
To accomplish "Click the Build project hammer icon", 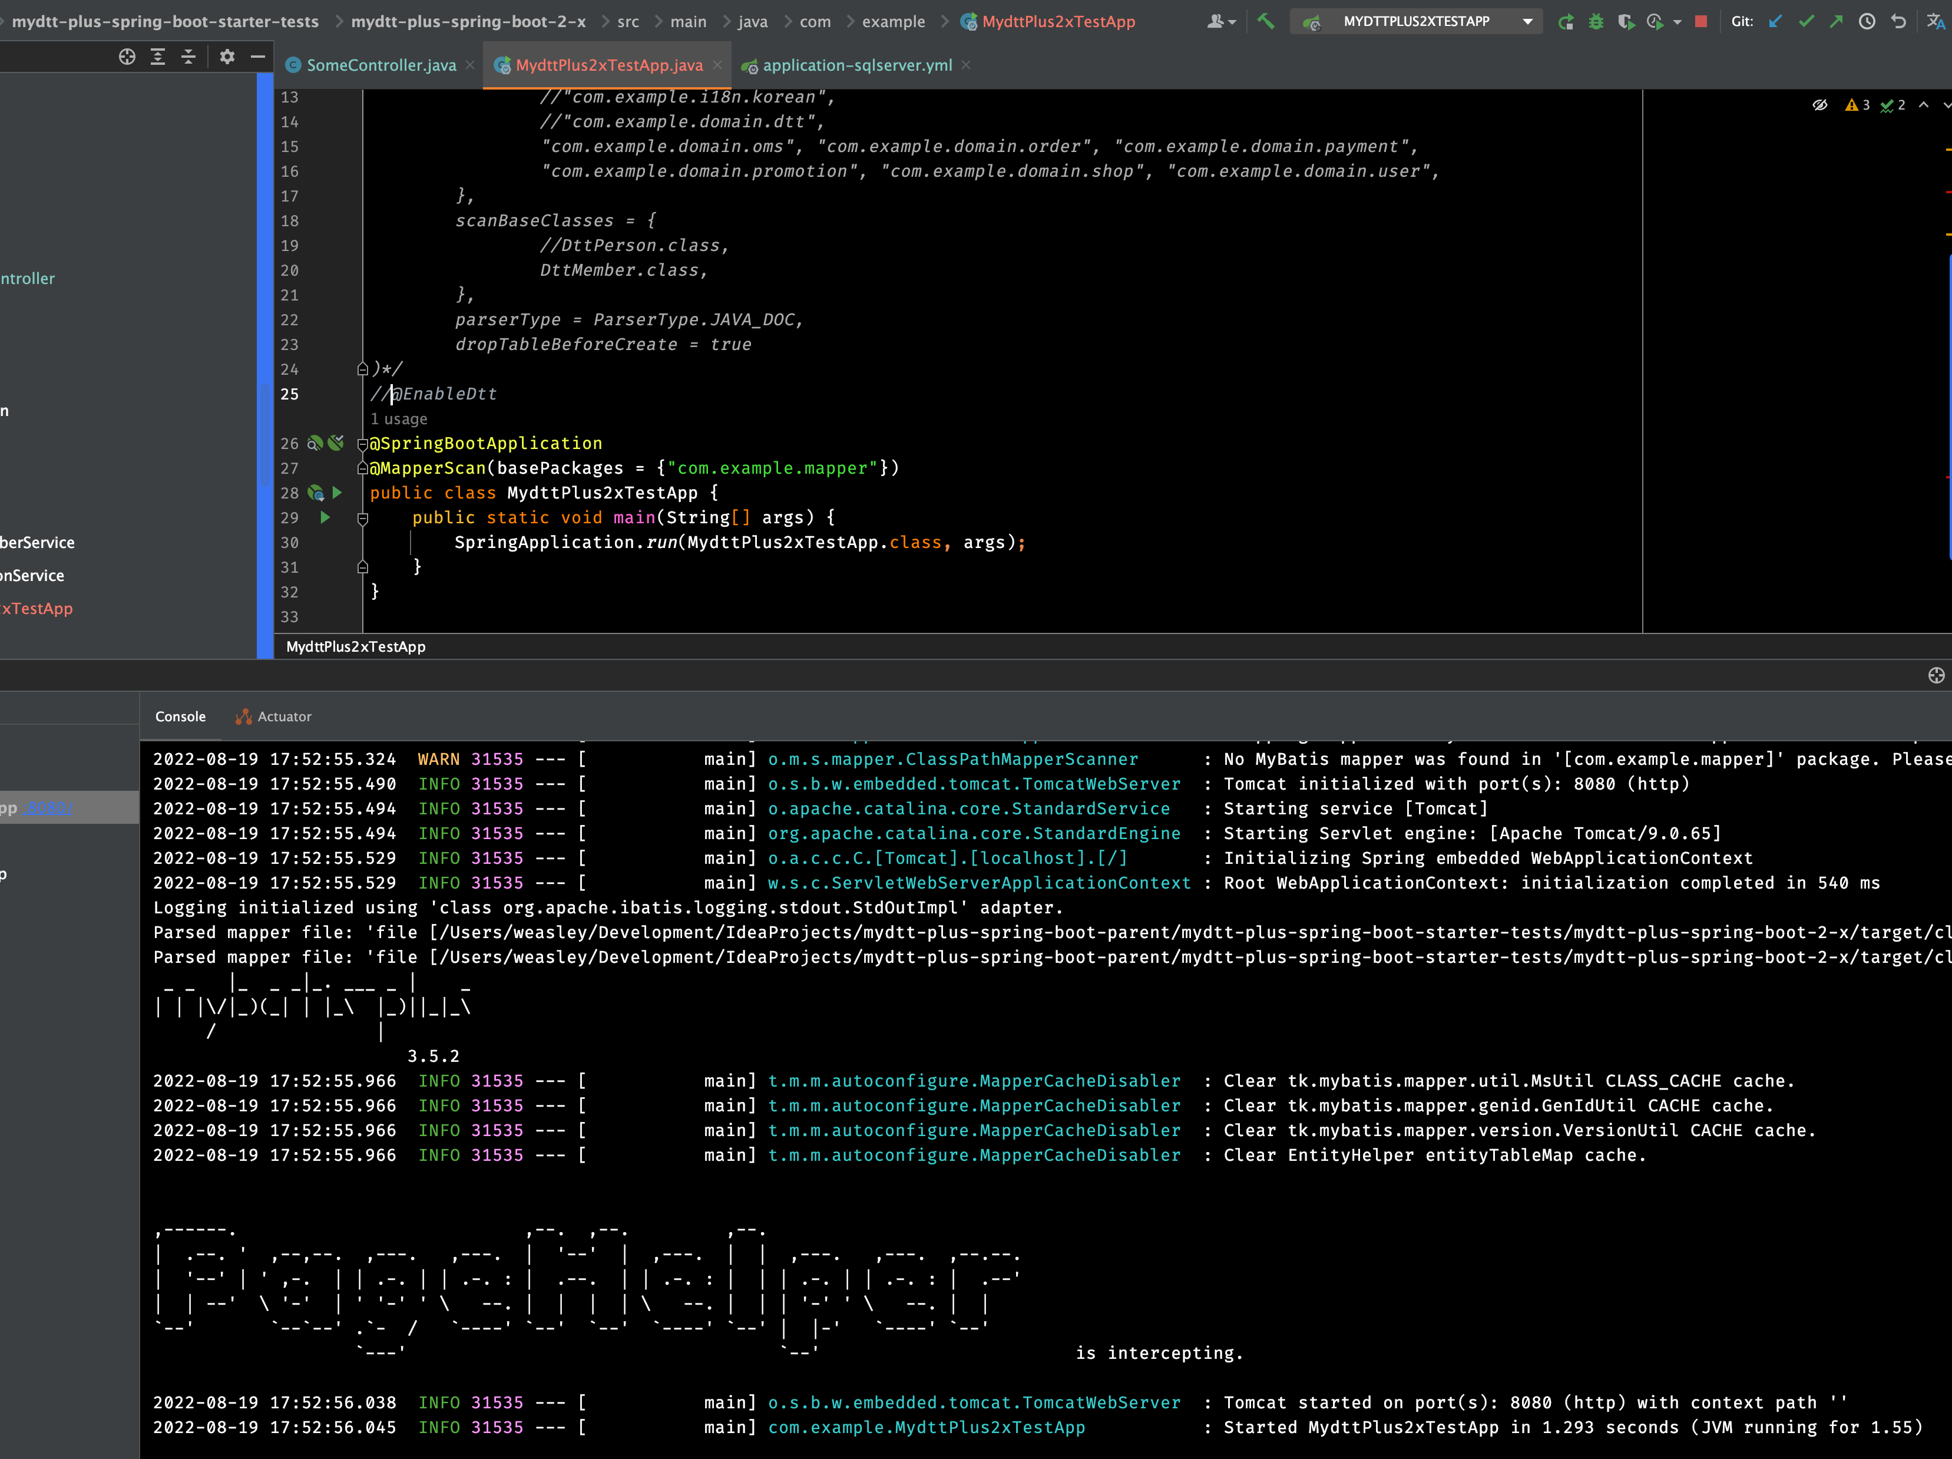I will (x=1265, y=21).
